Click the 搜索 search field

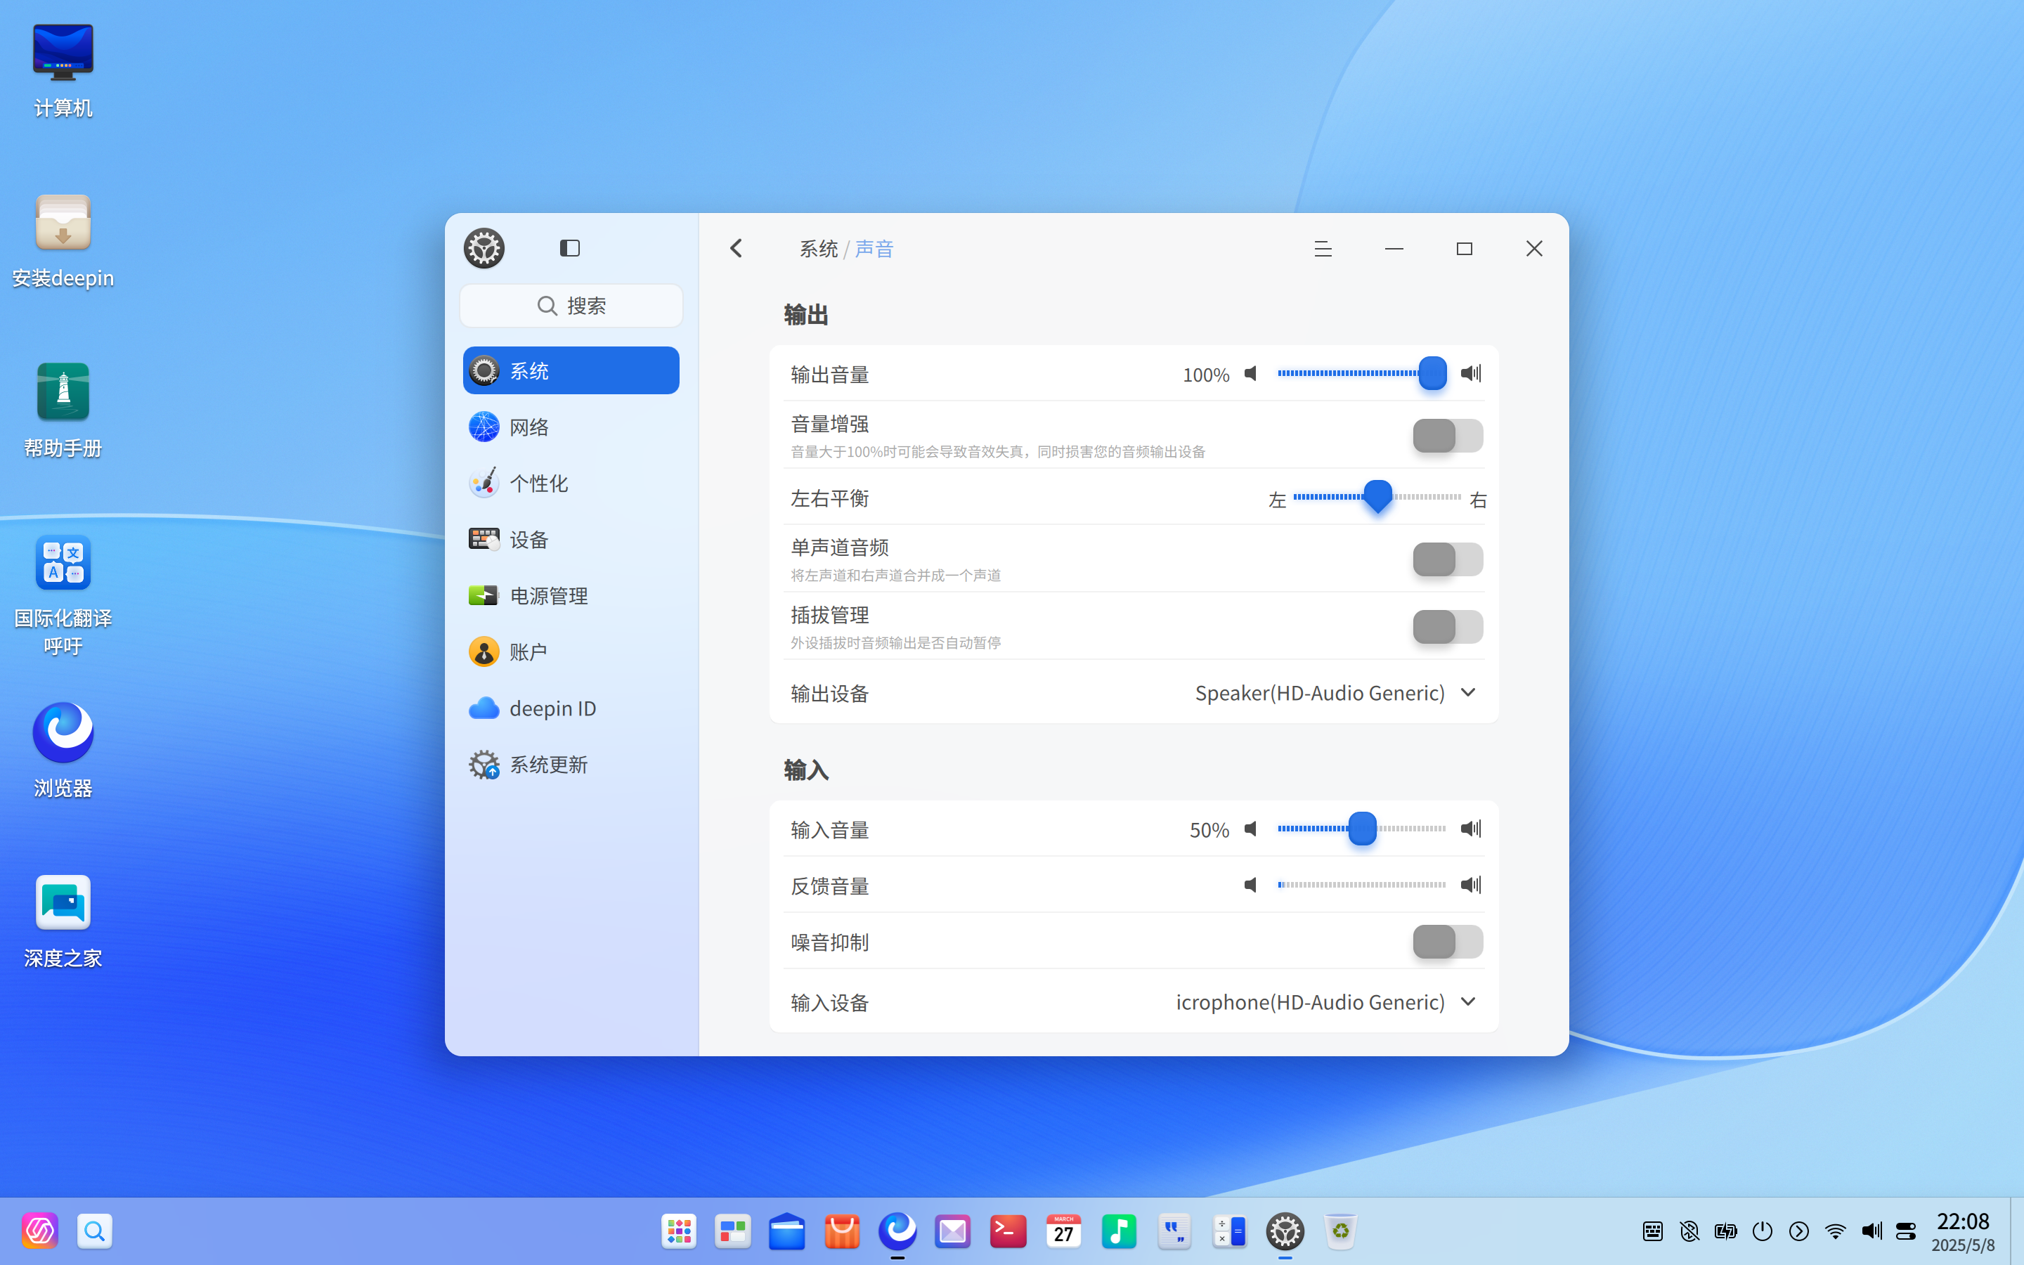point(571,306)
